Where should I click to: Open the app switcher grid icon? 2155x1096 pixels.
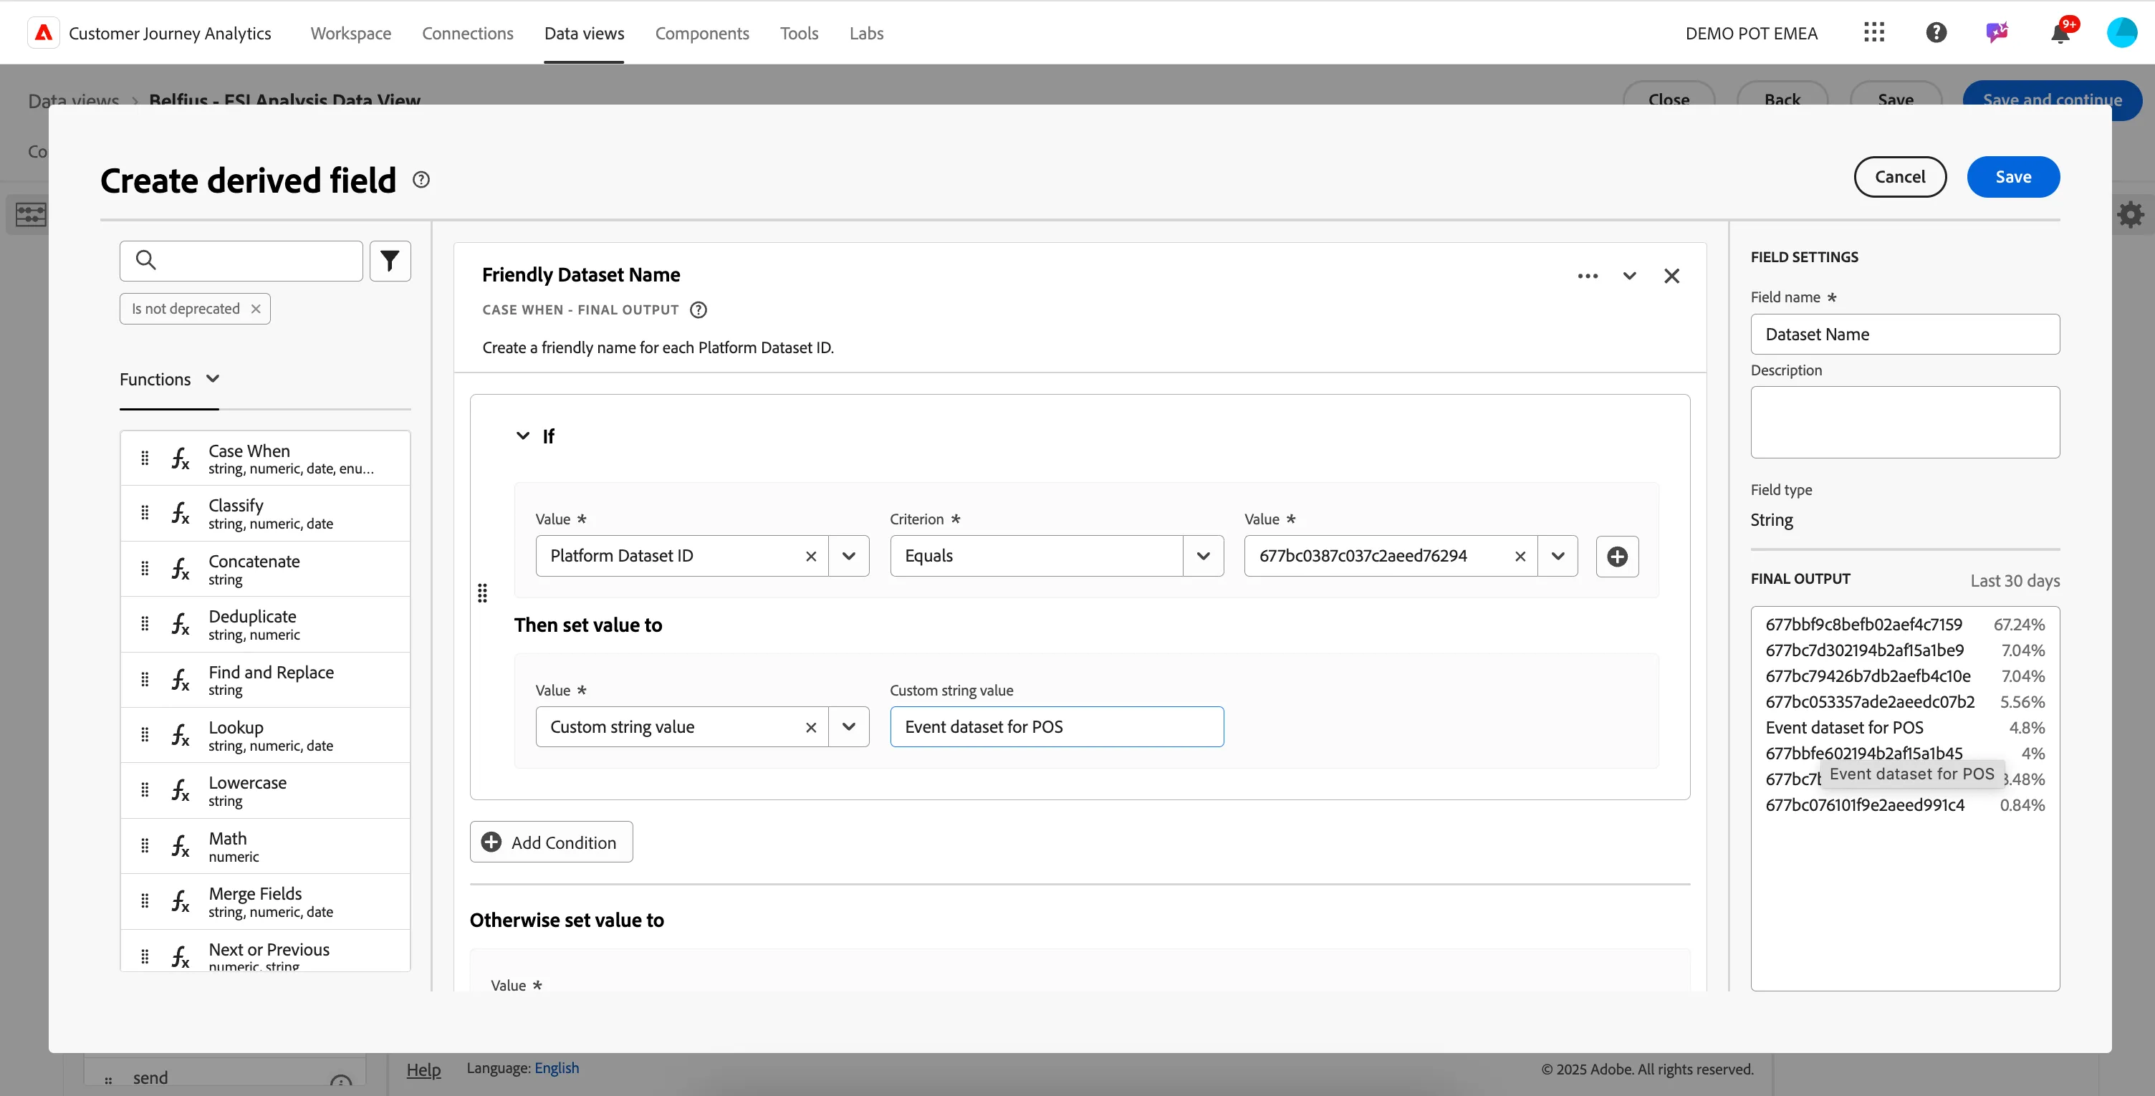click(1874, 33)
